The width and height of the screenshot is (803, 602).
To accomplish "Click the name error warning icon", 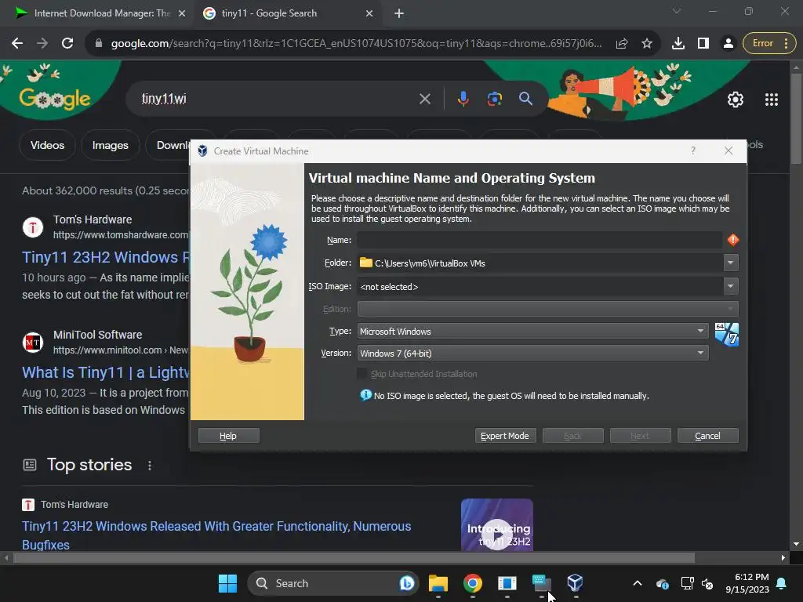I will pos(733,240).
